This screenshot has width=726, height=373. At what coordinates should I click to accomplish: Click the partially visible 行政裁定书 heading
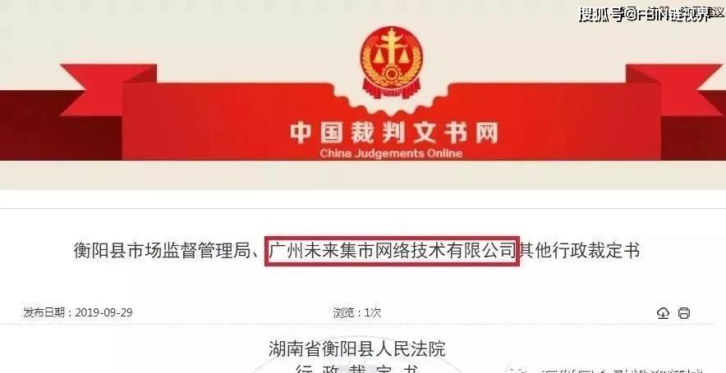(357, 369)
